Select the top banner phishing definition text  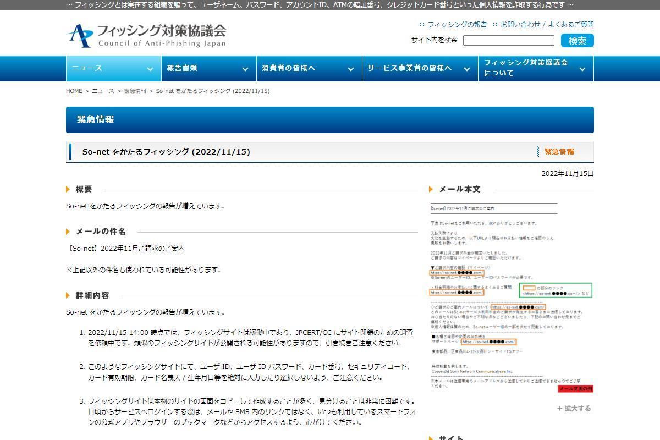(x=320, y=5)
